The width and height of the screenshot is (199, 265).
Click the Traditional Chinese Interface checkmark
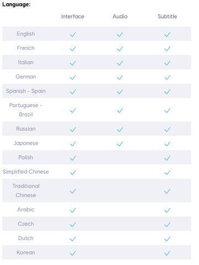pos(73,191)
